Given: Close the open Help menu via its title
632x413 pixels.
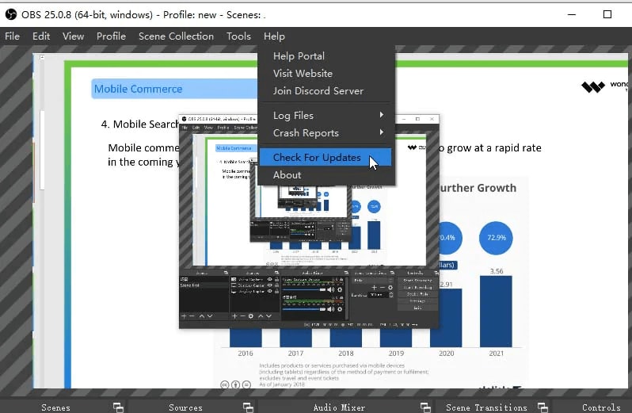Looking at the screenshot, I should 274,36.
